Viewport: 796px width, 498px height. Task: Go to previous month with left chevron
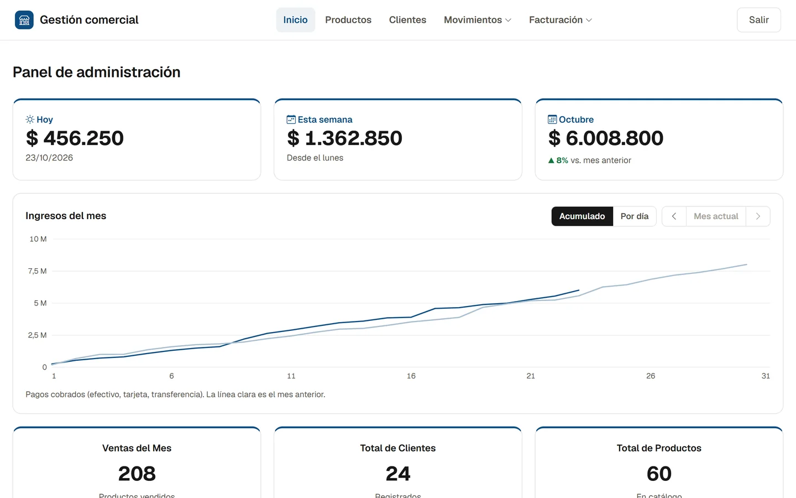[x=674, y=216]
